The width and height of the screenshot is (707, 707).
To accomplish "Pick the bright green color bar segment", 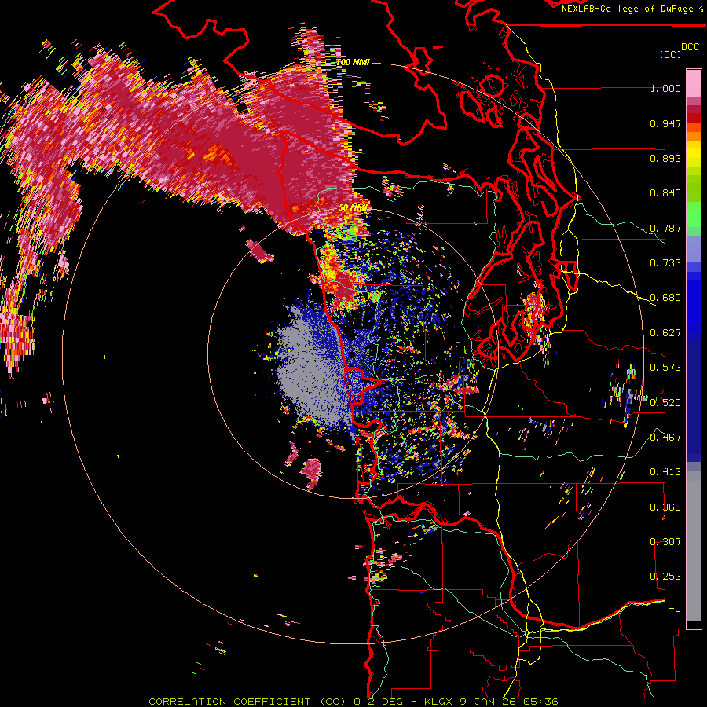I will [694, 214].
